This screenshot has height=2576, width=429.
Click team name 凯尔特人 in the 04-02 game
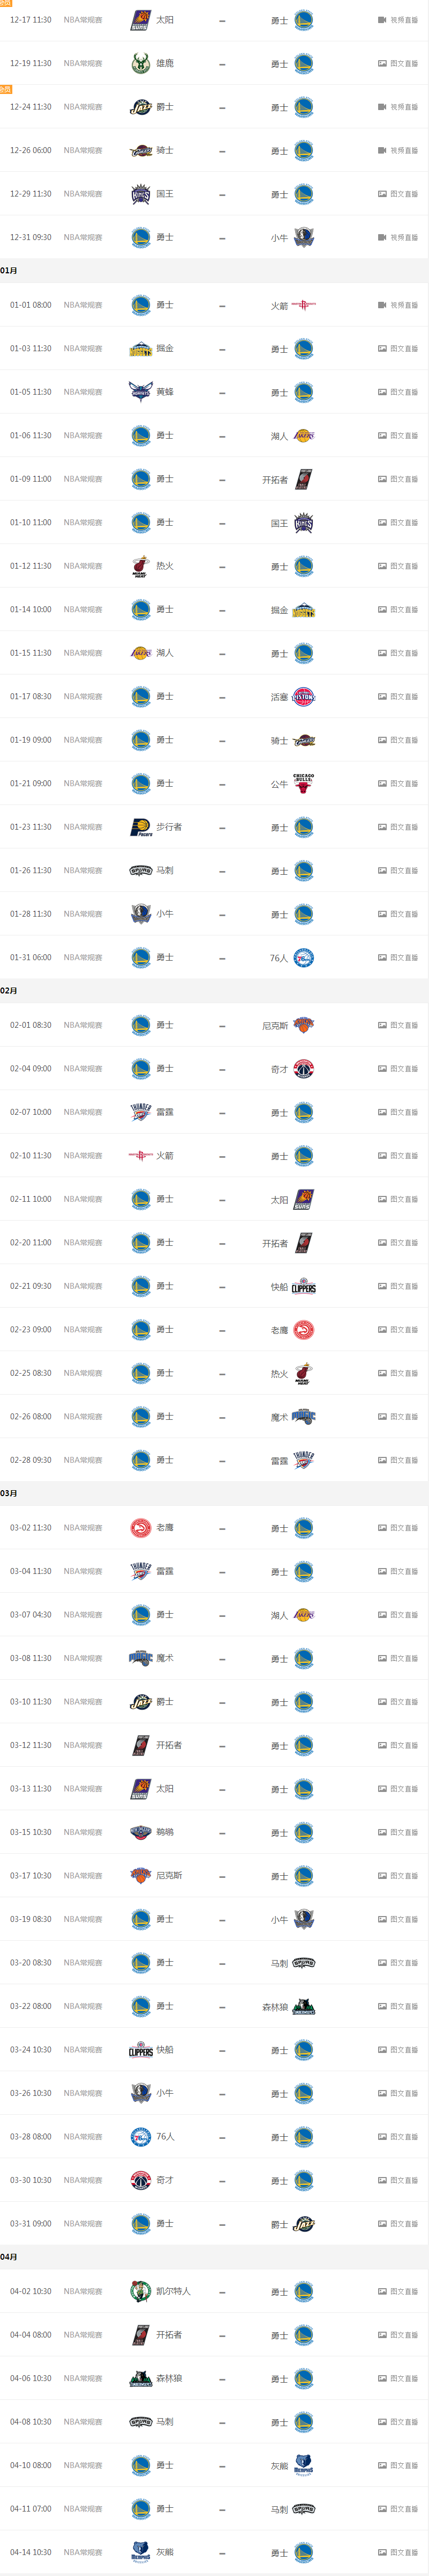pyautogui.click(x=174, y=2291)
